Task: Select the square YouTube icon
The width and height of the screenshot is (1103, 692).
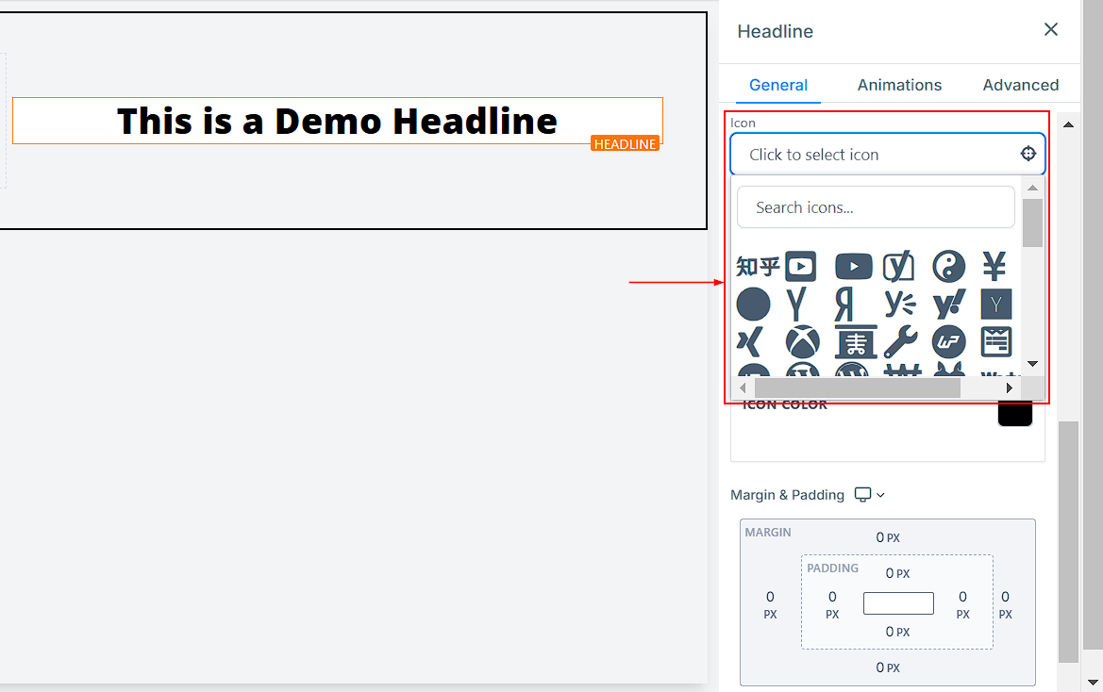Action: [800, 266]
